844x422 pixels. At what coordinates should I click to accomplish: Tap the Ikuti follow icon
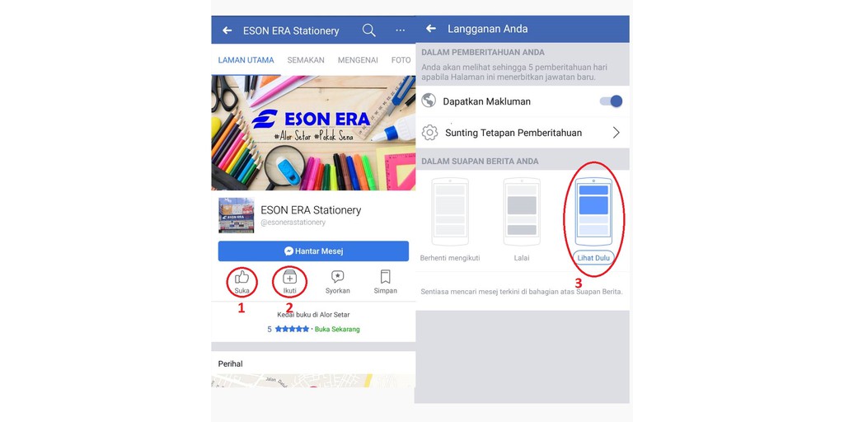[x=289, y=277]
